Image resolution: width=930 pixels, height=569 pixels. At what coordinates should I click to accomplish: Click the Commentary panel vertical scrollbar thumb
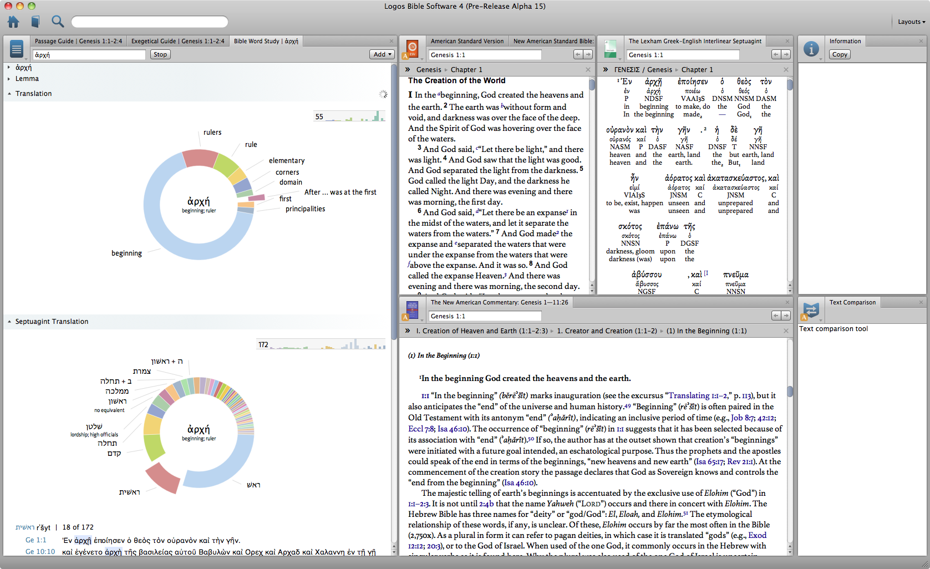790,391
